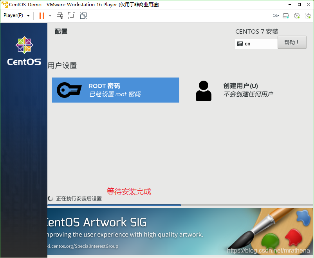Click 不会创建任何用户 status text
This screenshot has width=314, height=258.
pyautogui.click(x=248, y=94)
